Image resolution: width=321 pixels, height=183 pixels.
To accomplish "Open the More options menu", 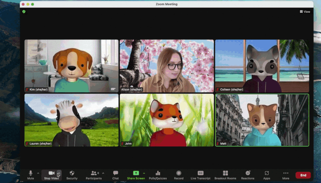I will click(286, 174).
